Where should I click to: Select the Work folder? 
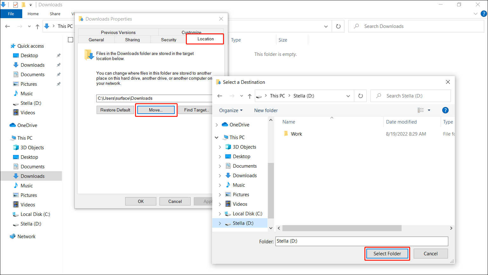click(x=293, y=134)
